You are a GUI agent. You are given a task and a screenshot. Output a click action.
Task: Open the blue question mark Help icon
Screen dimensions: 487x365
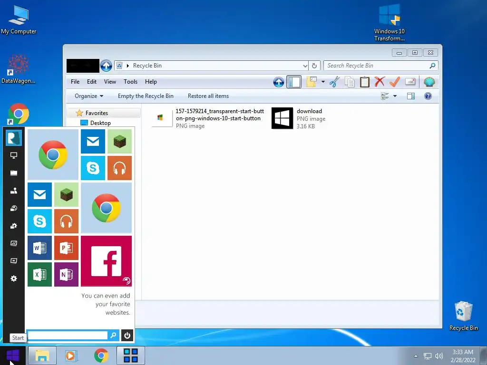pos(428,96)
